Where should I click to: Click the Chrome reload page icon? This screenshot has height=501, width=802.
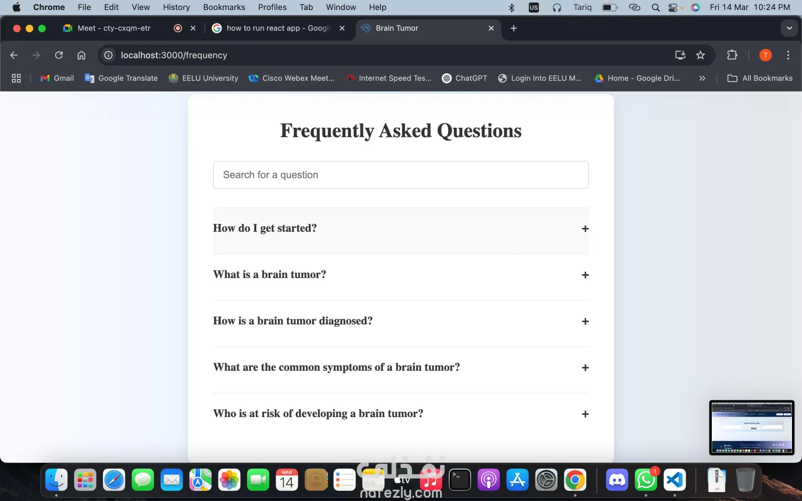[x=59, y=55]
